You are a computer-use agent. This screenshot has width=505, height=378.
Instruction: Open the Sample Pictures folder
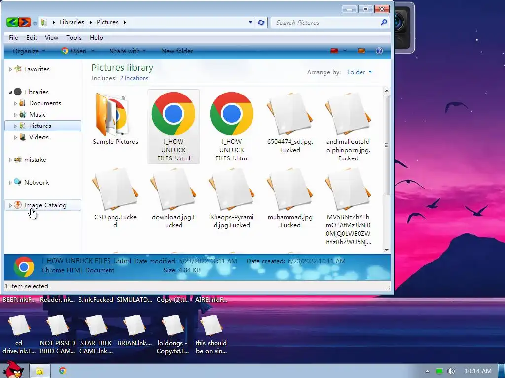[115, 118]
